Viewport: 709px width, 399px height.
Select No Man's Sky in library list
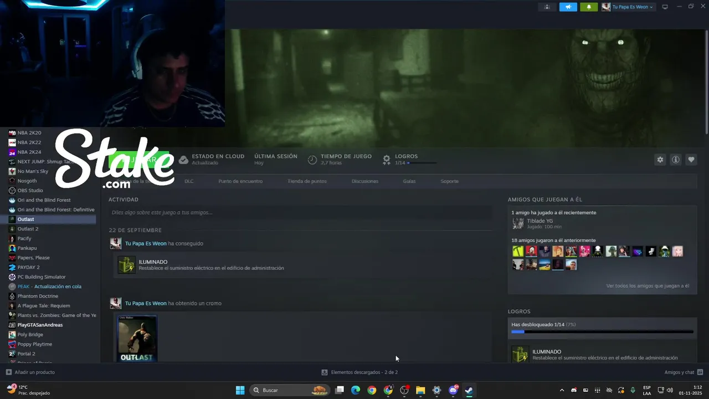(x=33, y=171)
